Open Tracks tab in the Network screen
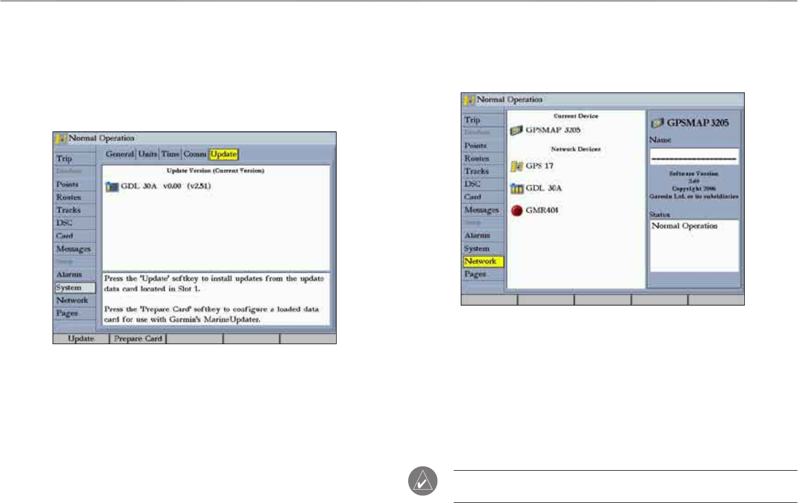798x503 pixels. [x=482, y=171]
